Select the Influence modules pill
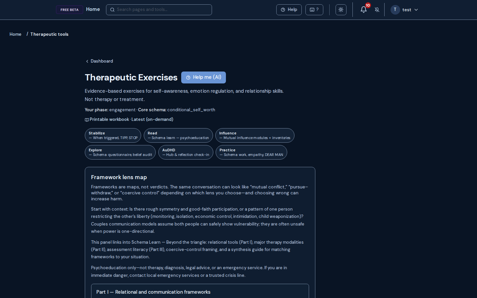 255,135
